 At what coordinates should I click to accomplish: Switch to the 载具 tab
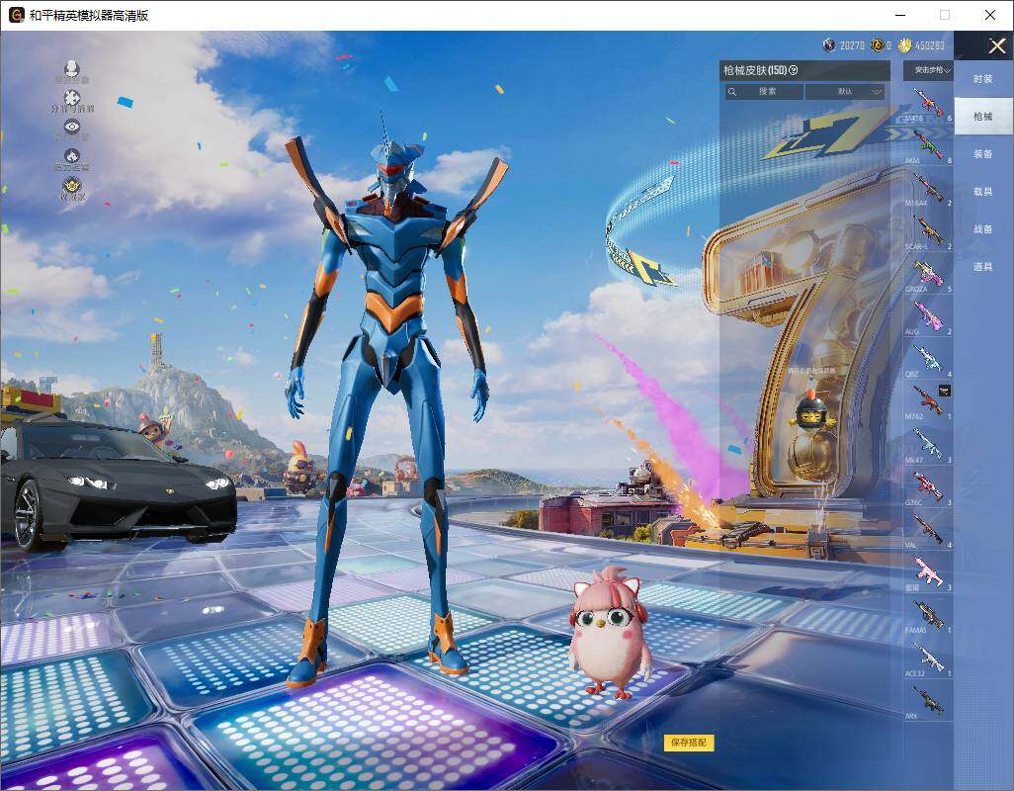[x=983, y=192]
